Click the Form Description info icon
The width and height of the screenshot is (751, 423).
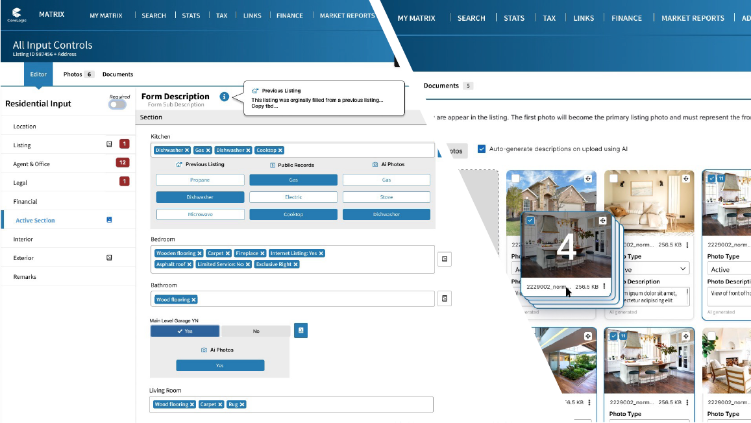coord(224,97)
